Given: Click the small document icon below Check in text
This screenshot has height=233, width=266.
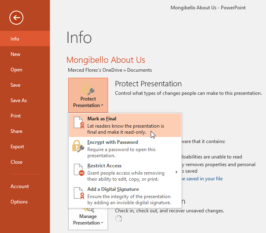Looking at the screenshot, I should [118, 219].
